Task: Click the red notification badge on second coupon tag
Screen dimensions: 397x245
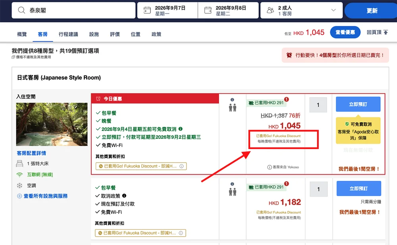Action: [286, 184]
